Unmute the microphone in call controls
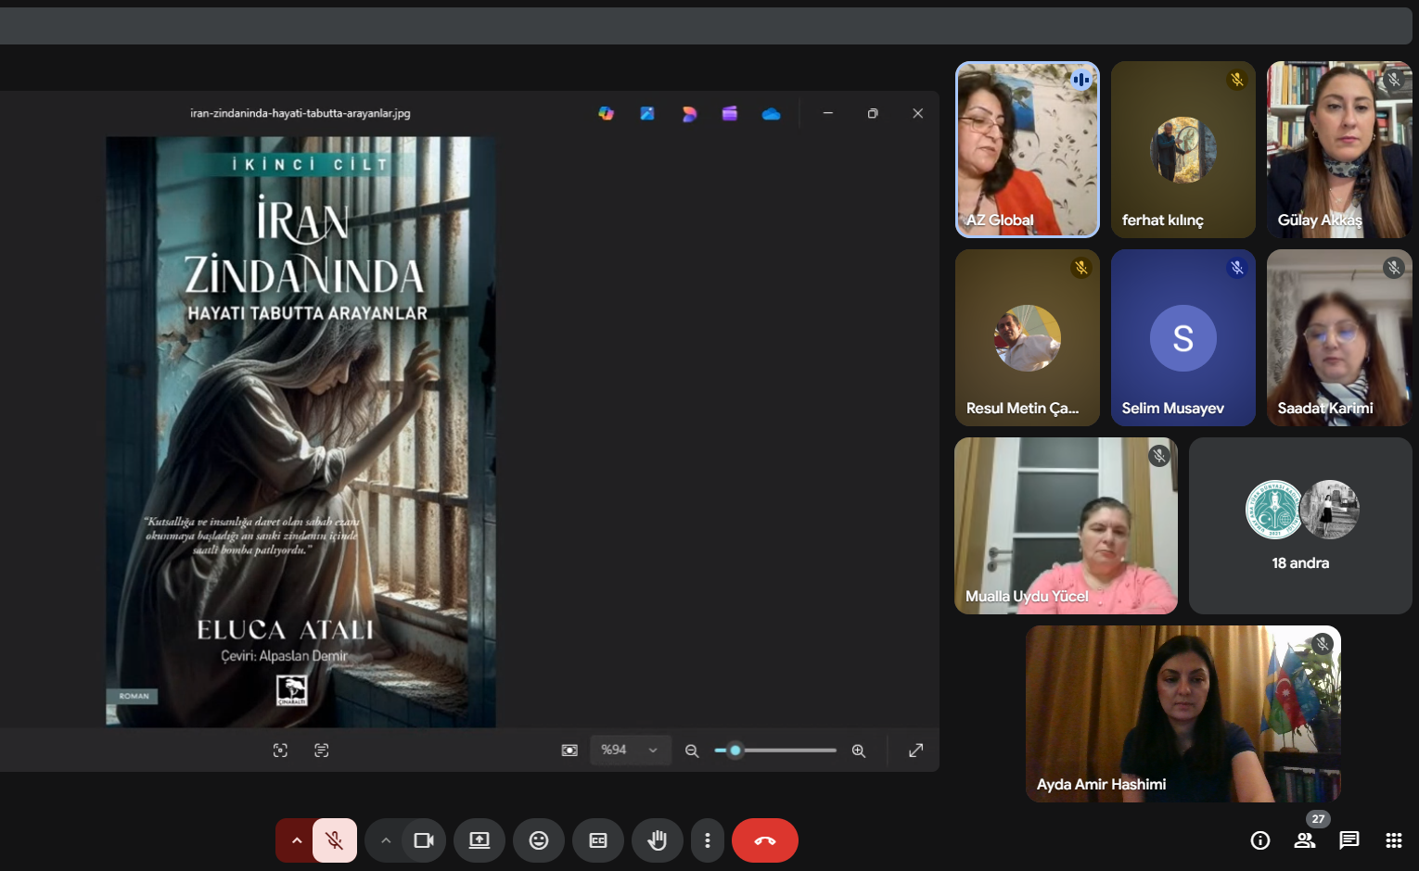The width and height of the screenshot is (1419, 871). pos(335,840)
